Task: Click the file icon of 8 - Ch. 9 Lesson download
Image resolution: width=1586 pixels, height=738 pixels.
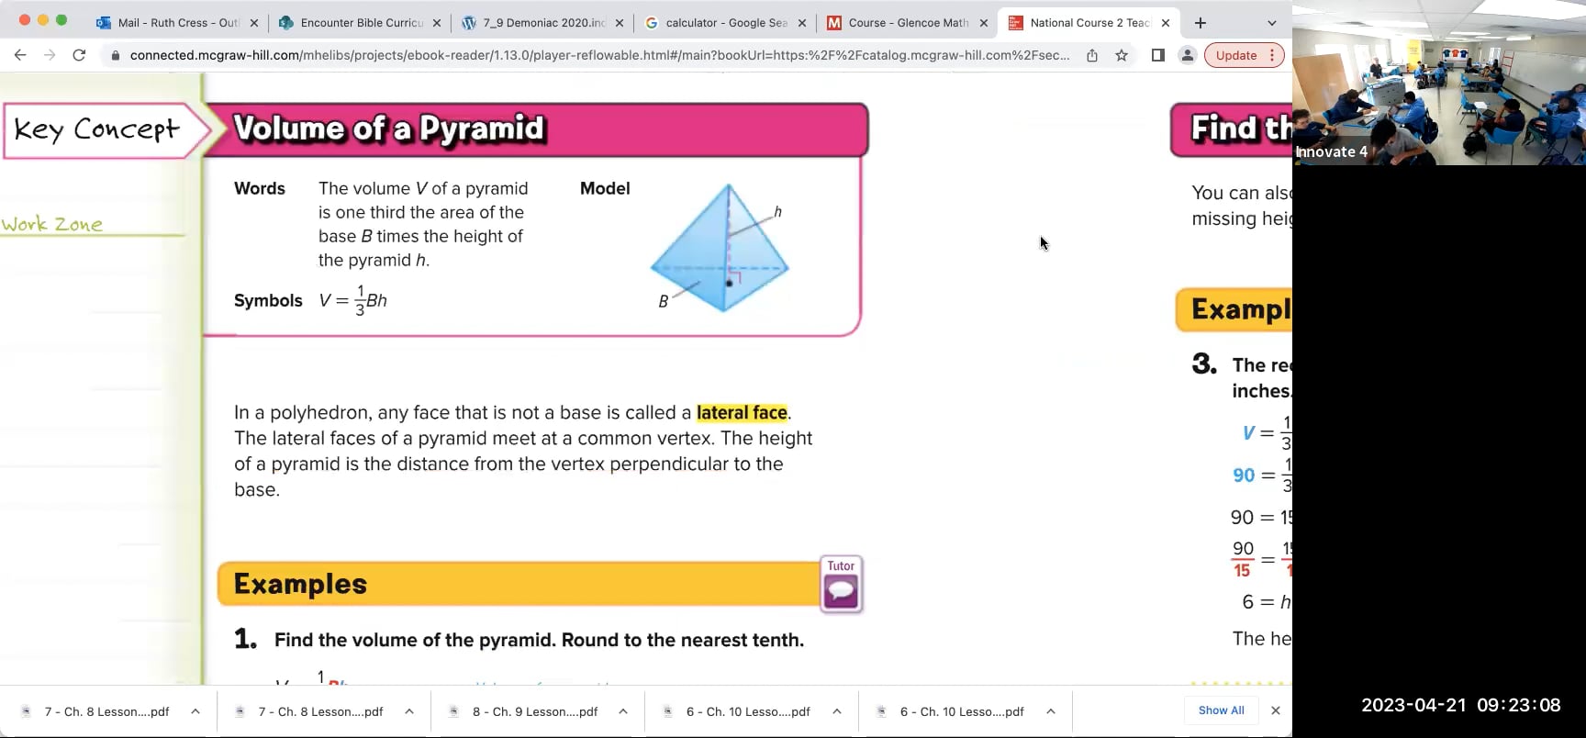Action: pyautogui.click(x=453, y=711)
